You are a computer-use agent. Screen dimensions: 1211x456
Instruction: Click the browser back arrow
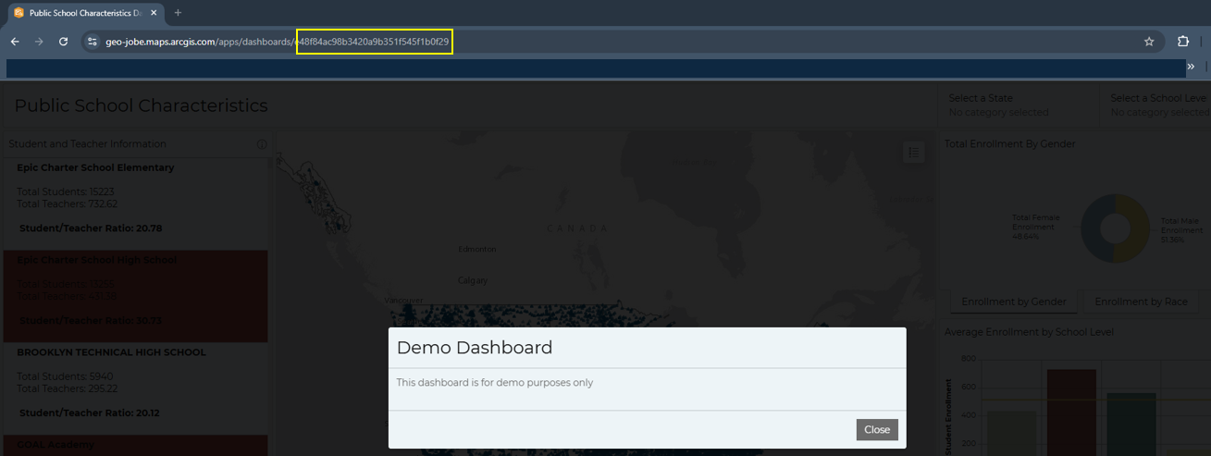coord(15,42)
